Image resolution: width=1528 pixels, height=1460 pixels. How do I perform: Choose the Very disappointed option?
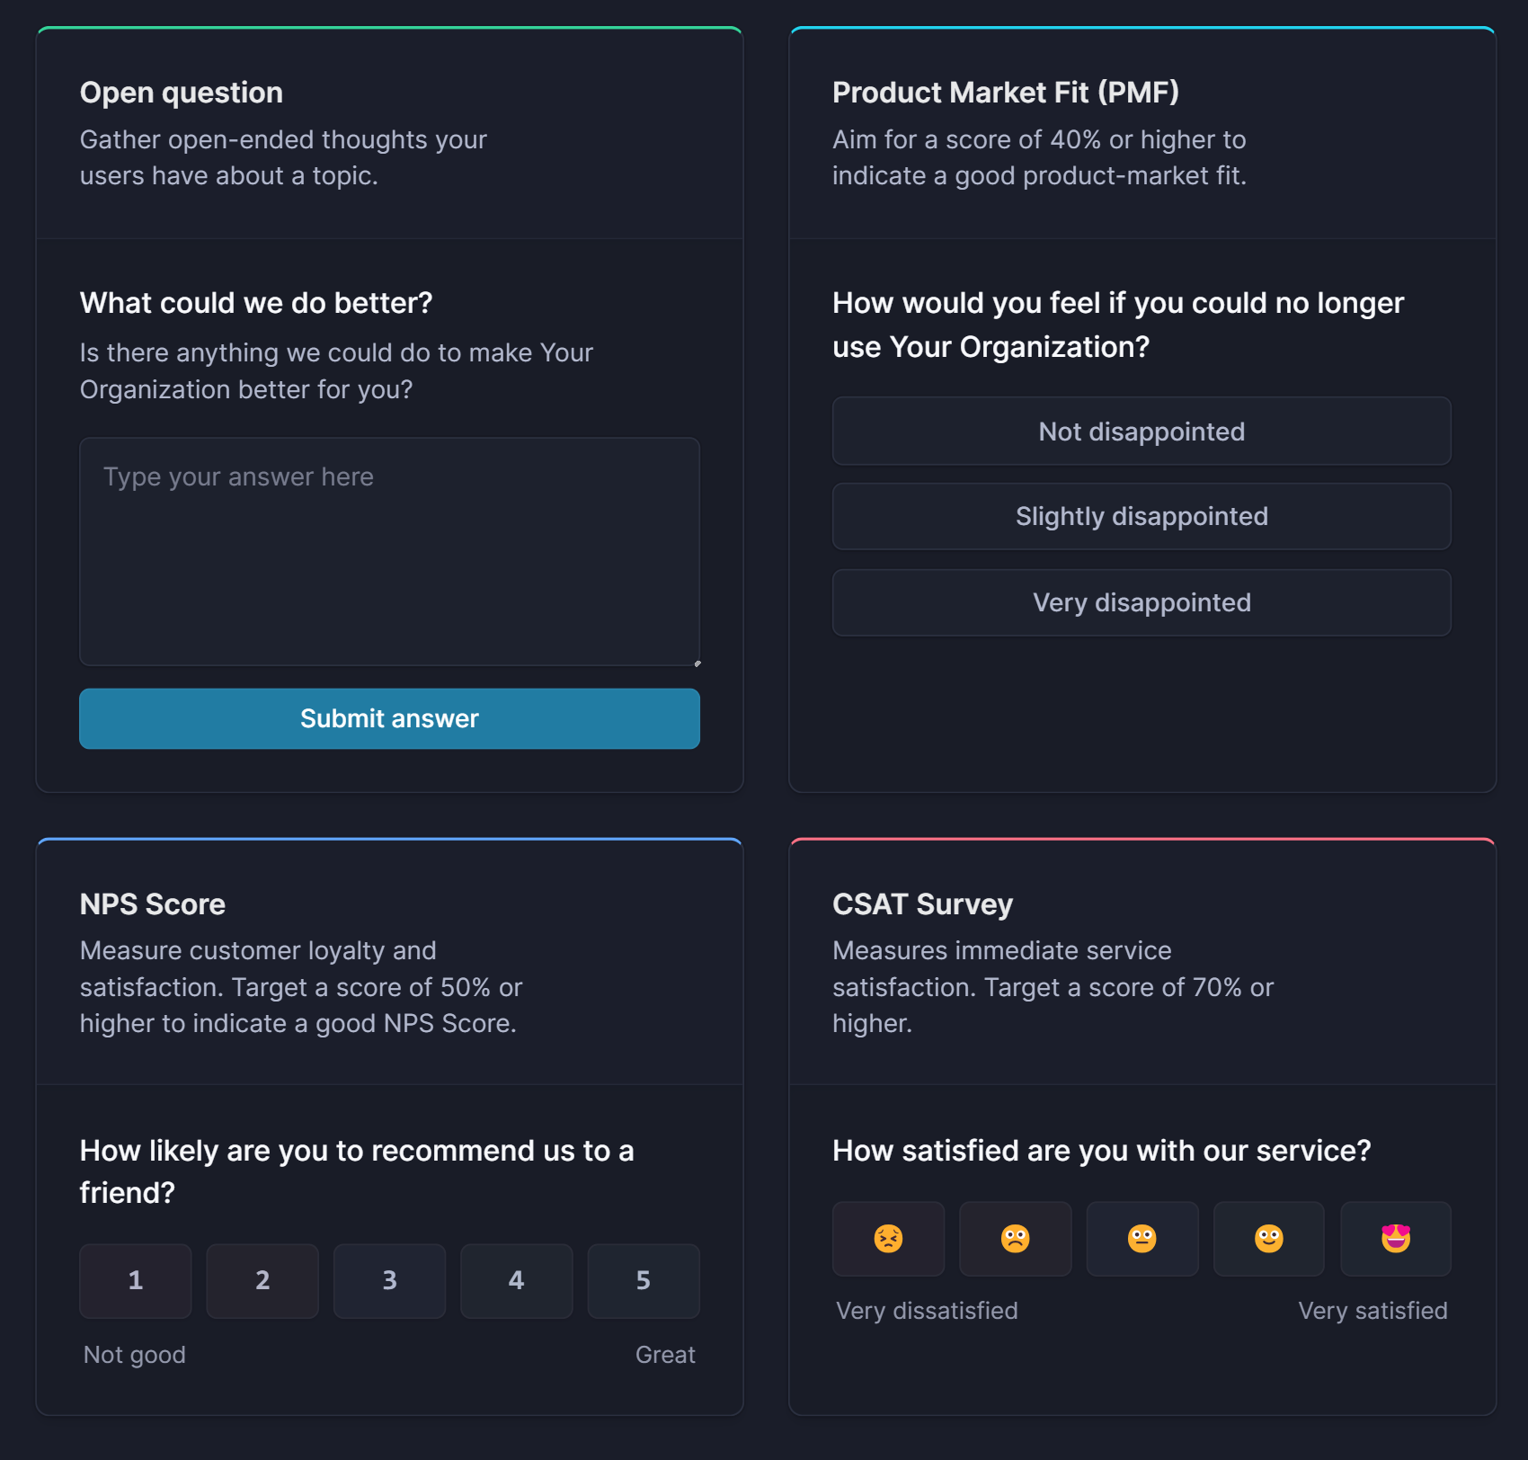click(x=1142, y=602)
